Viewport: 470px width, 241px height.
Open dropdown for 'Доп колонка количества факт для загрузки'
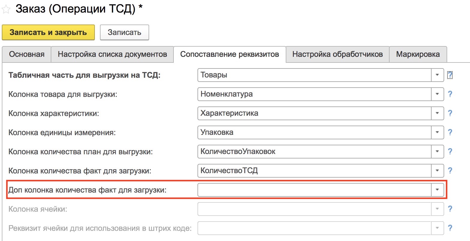point(437,190)
